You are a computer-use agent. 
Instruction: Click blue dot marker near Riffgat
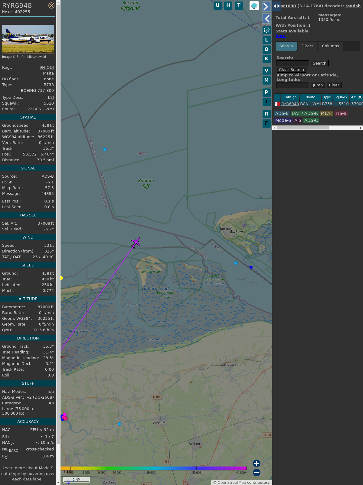point(105,149)
